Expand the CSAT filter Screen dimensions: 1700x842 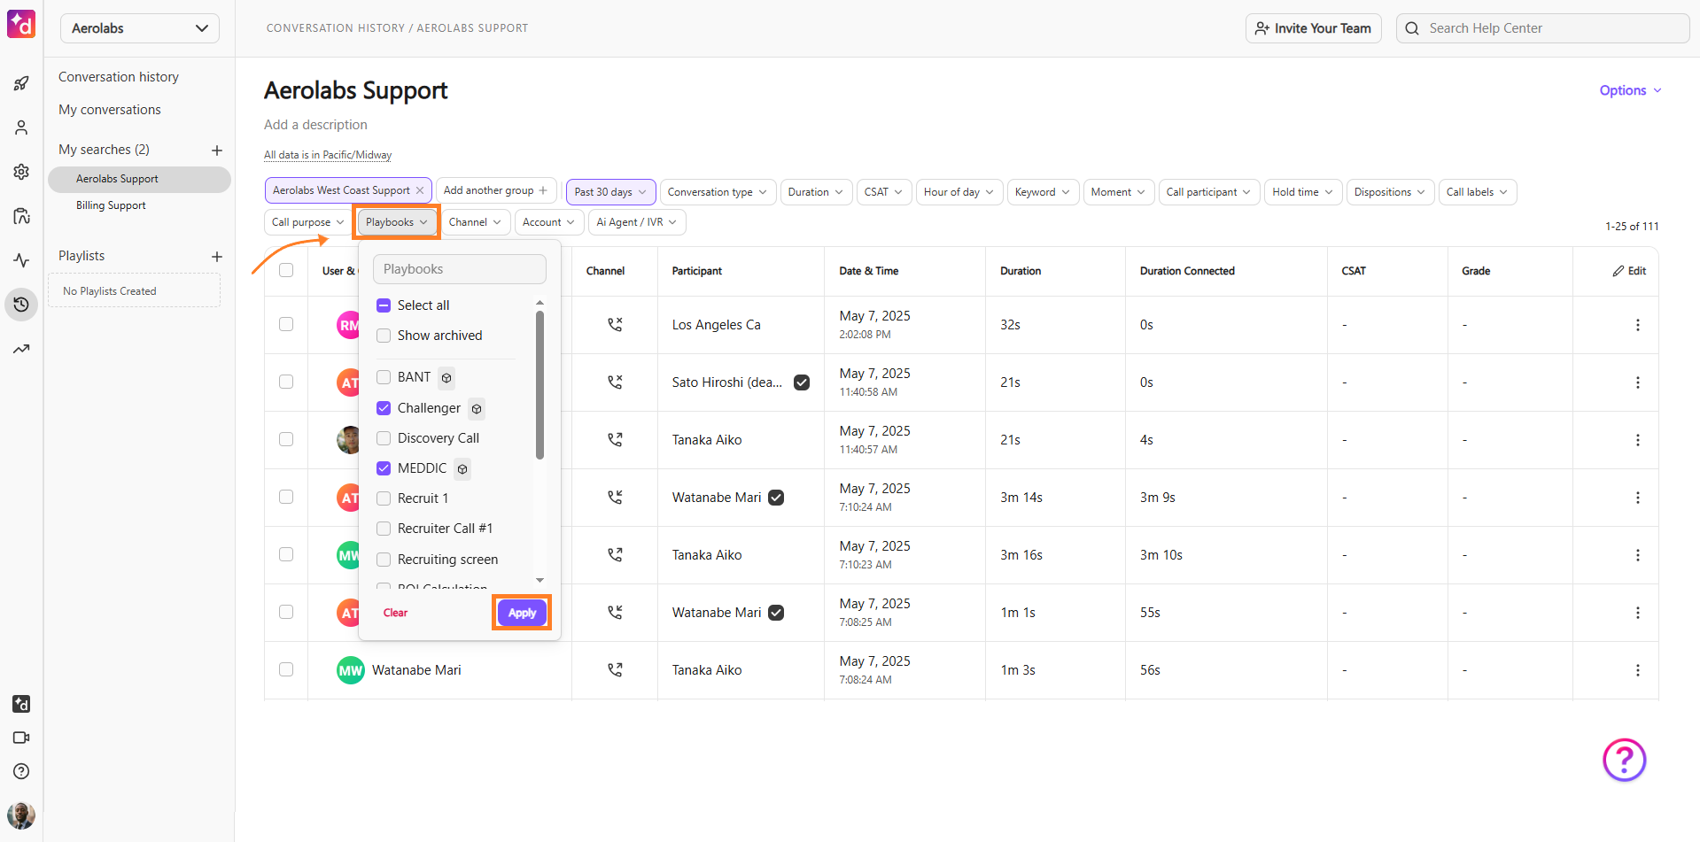point(884,192)
